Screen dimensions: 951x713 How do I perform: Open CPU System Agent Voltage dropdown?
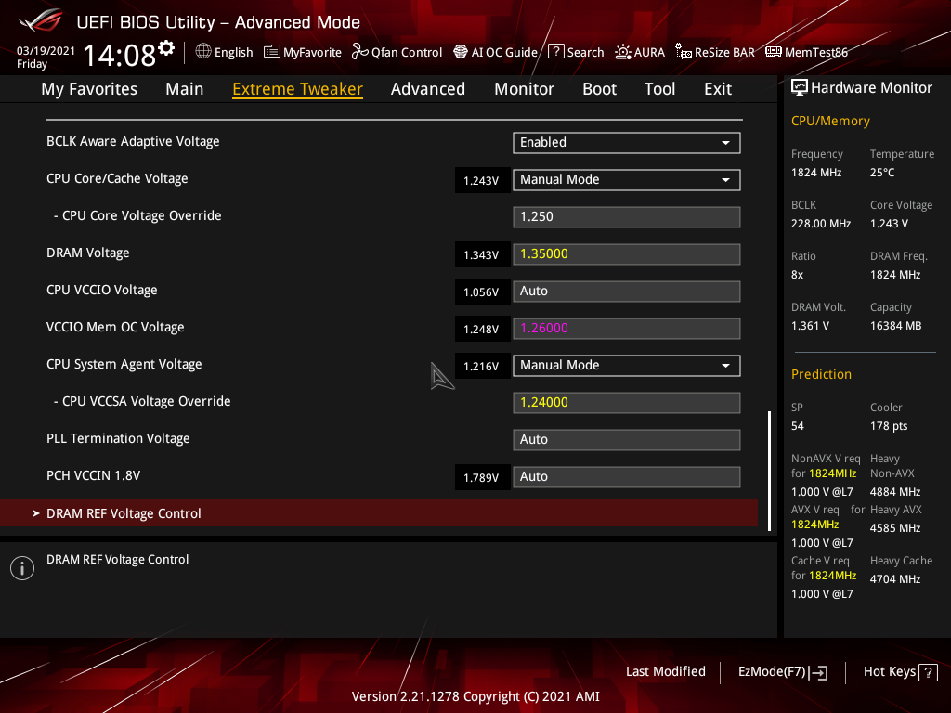[x=627, y=366]
